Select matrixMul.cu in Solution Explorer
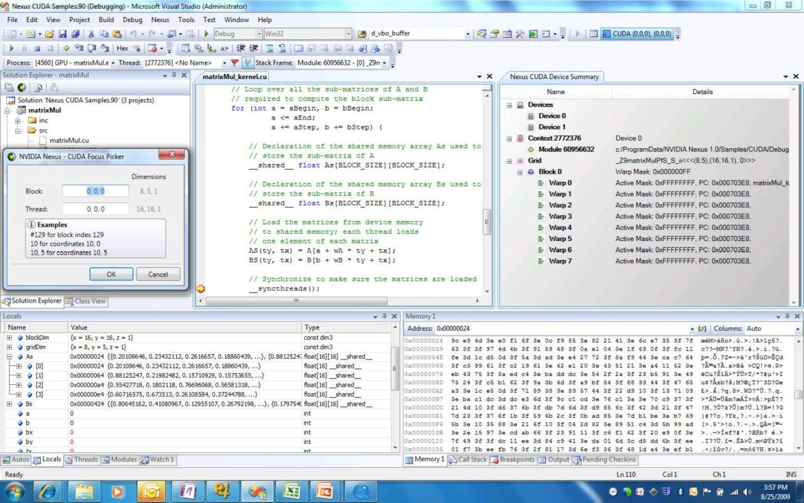 69,141
